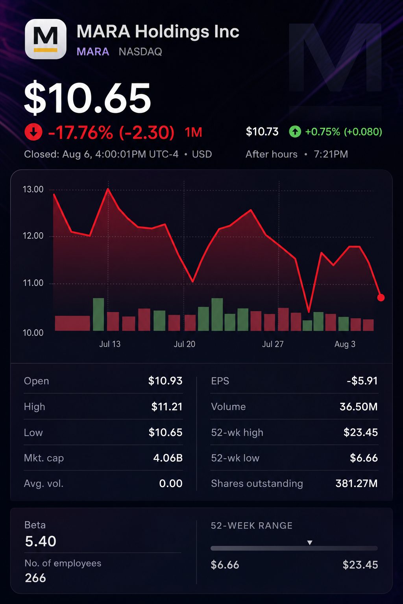This screenshot has width=403, height=604.
Task: Click the Avg. vol. value 0.00
Action: point(170,484)
